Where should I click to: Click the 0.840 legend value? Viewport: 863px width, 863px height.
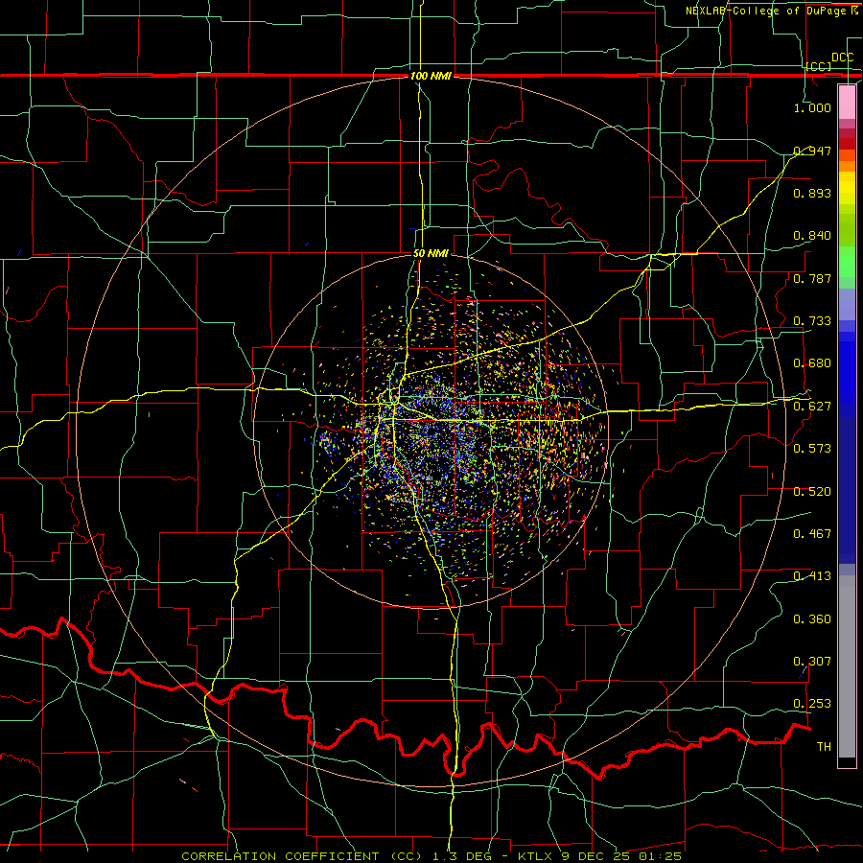click(812, 236)
